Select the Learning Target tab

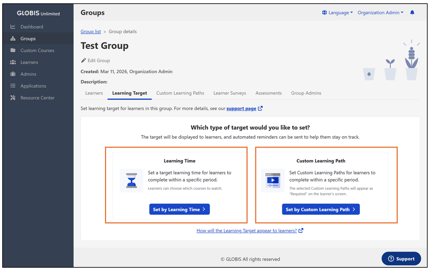point(130,93)
